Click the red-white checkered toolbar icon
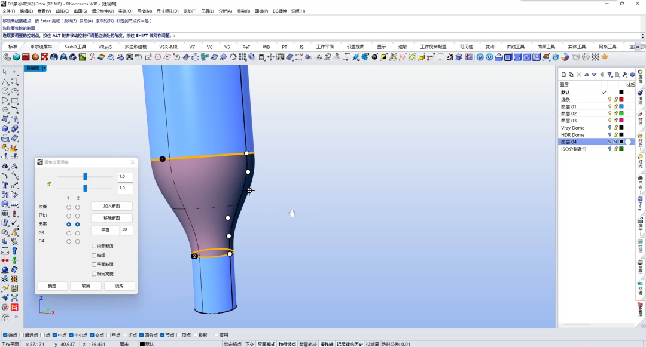 coord(45,57)
